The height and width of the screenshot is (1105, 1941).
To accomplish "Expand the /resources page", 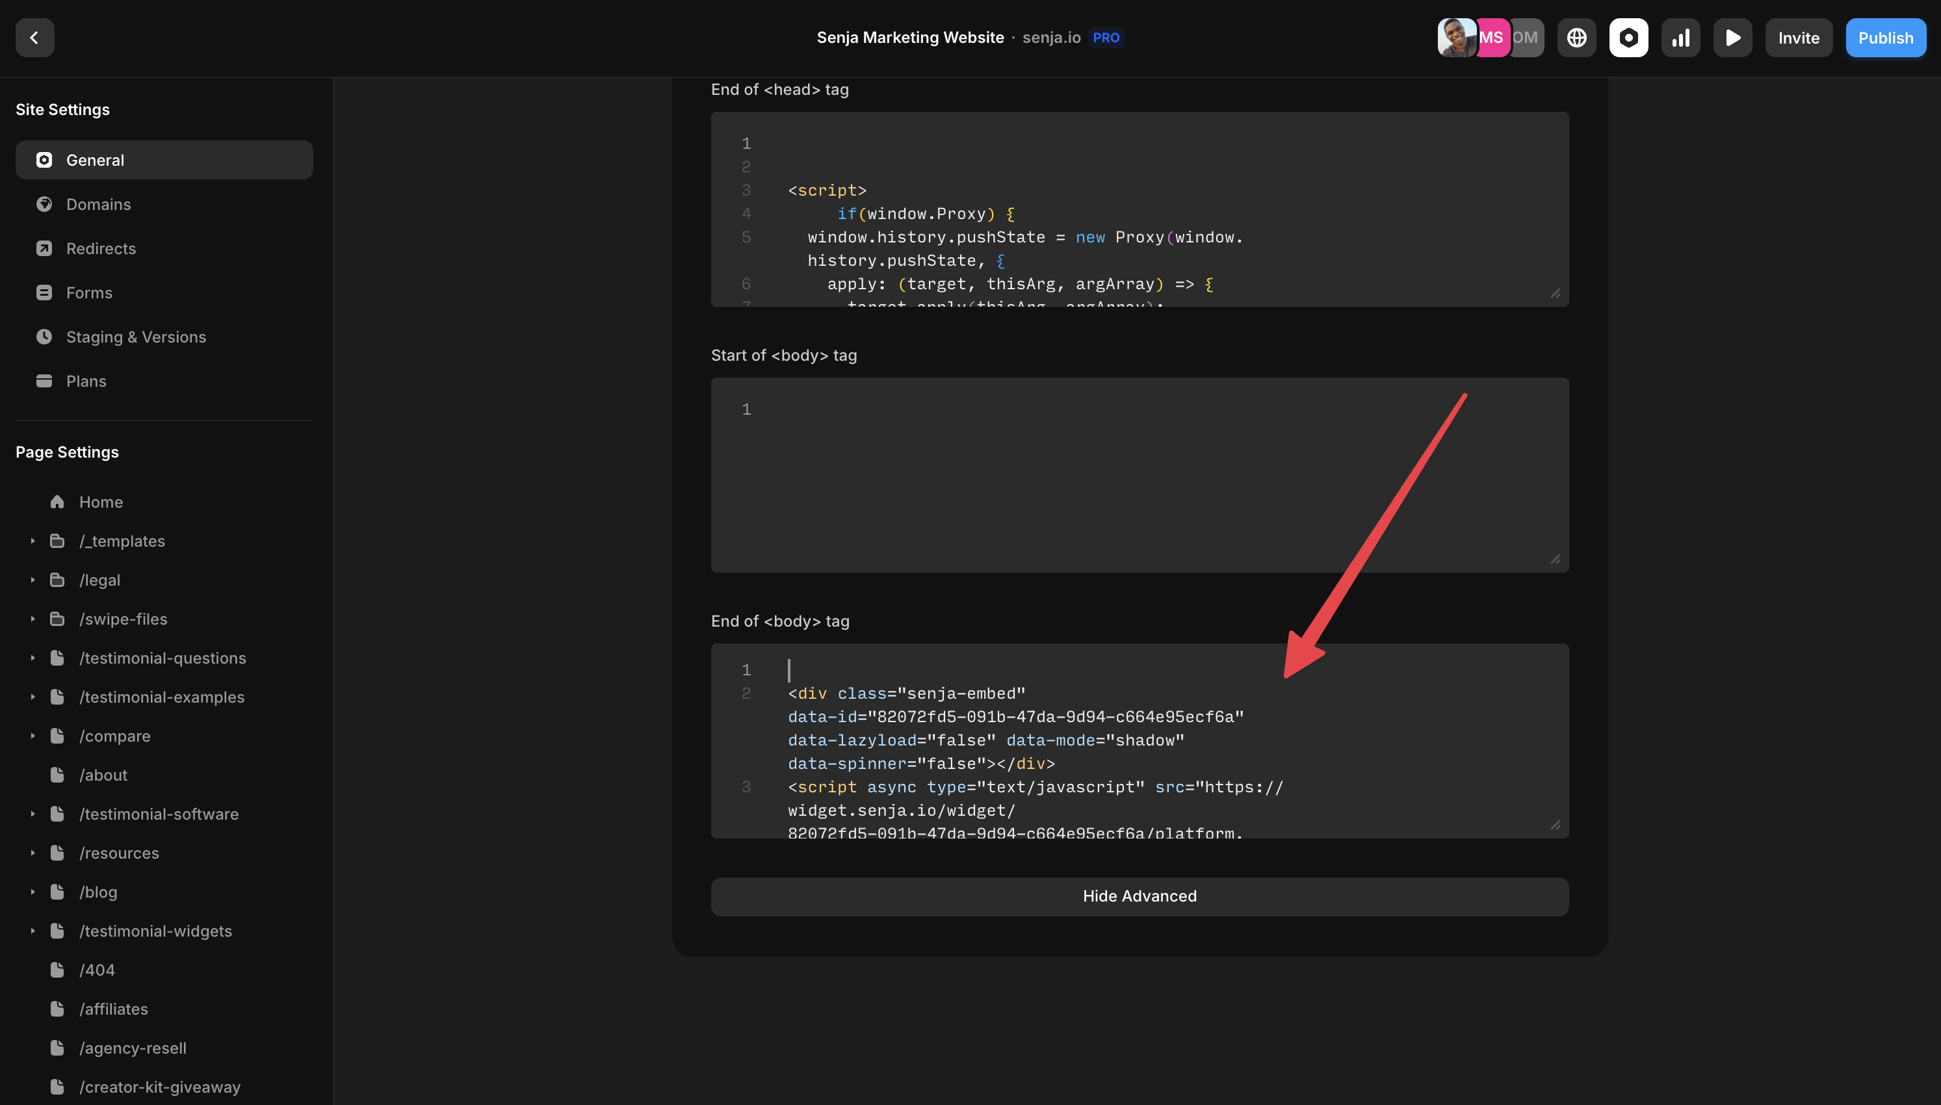I will pos(33,853).
